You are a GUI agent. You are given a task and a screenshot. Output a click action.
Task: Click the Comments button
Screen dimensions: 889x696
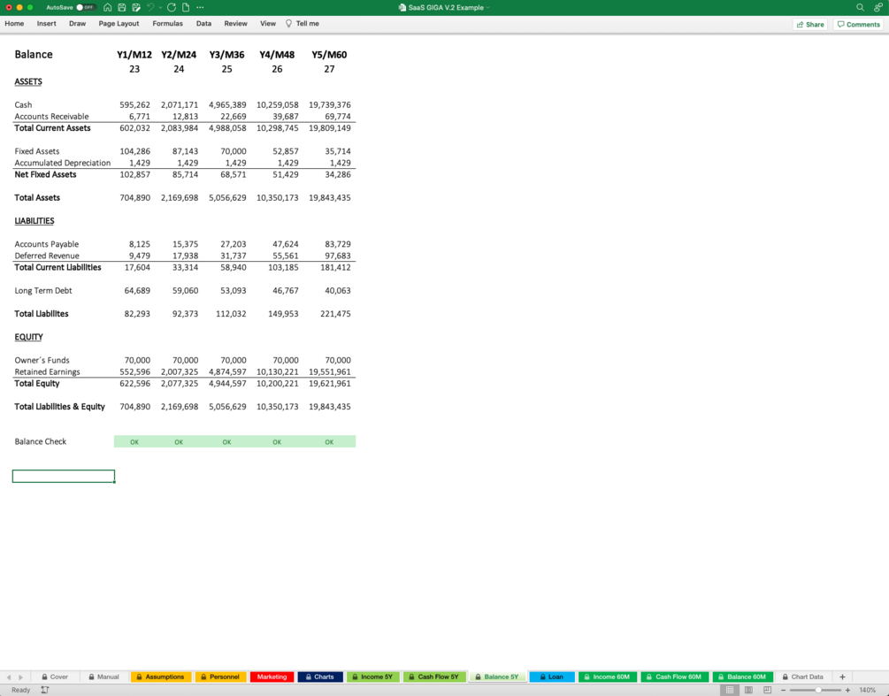tap(858, 25)
